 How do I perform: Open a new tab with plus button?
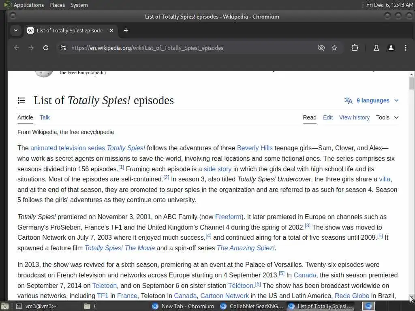(126, 30)
